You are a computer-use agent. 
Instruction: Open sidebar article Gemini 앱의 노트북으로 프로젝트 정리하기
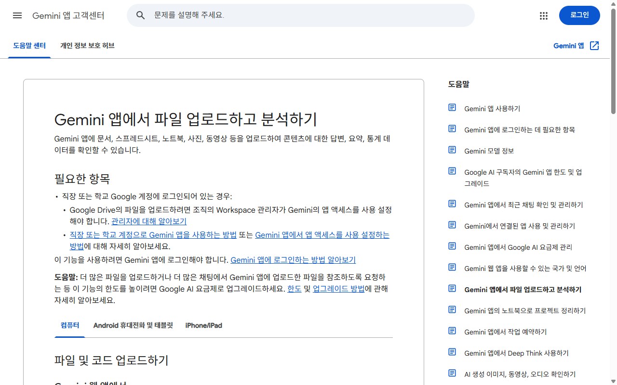[x=525, y=310]
